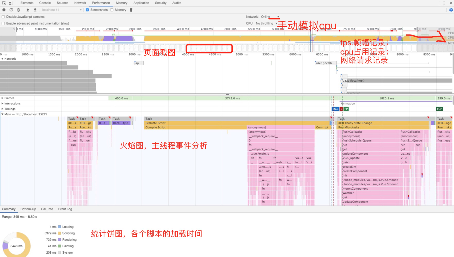454x257 pixels.
Task: Open the Security tab
Action: point(161,3)
